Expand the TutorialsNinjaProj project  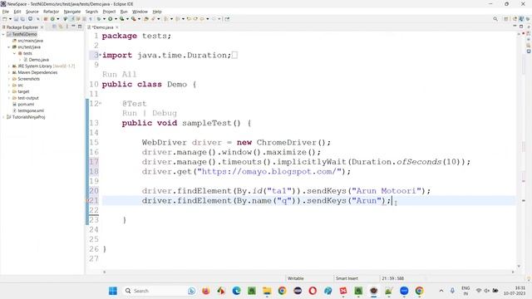click(3, 117)
